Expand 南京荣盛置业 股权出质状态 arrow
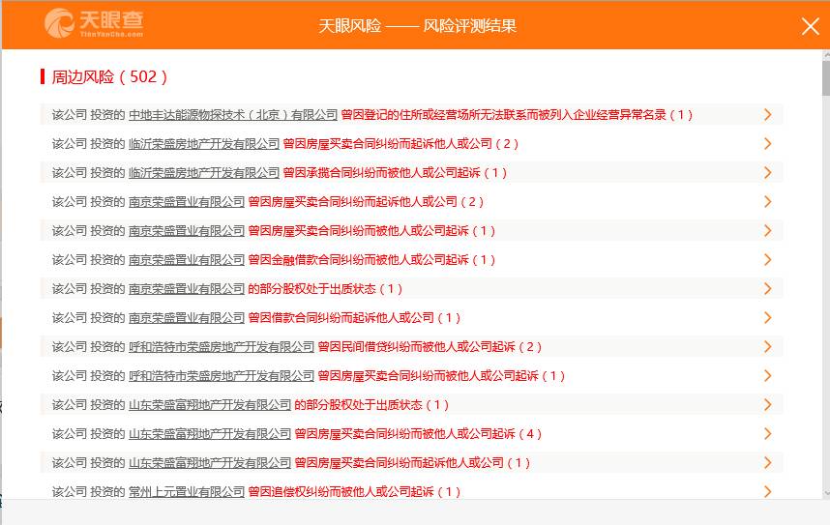Viewport: 830px width, 525px height. tap(767, 289)
